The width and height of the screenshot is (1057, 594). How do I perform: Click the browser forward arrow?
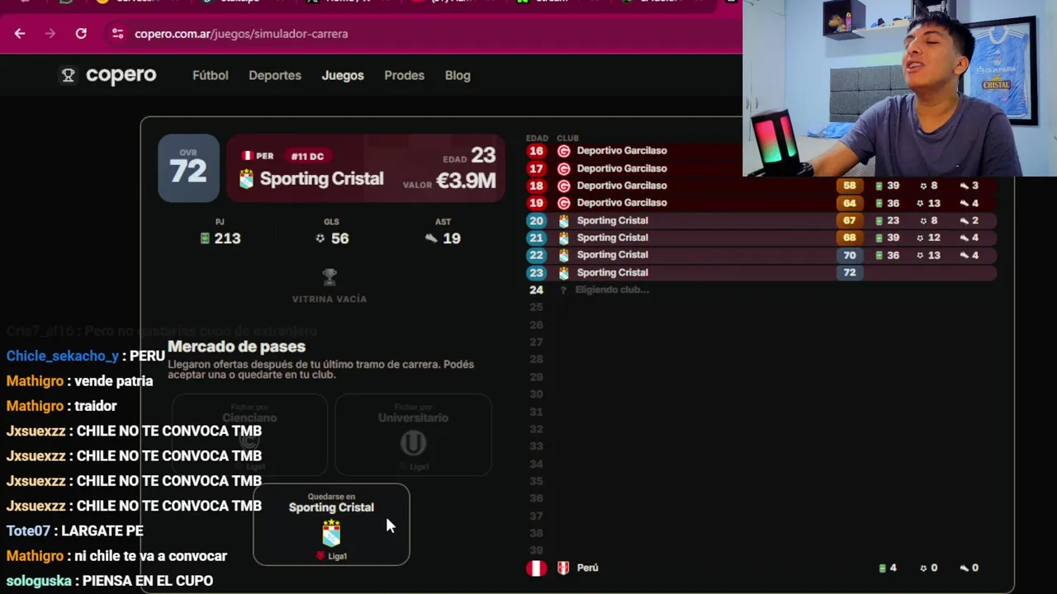pos(50,34)
